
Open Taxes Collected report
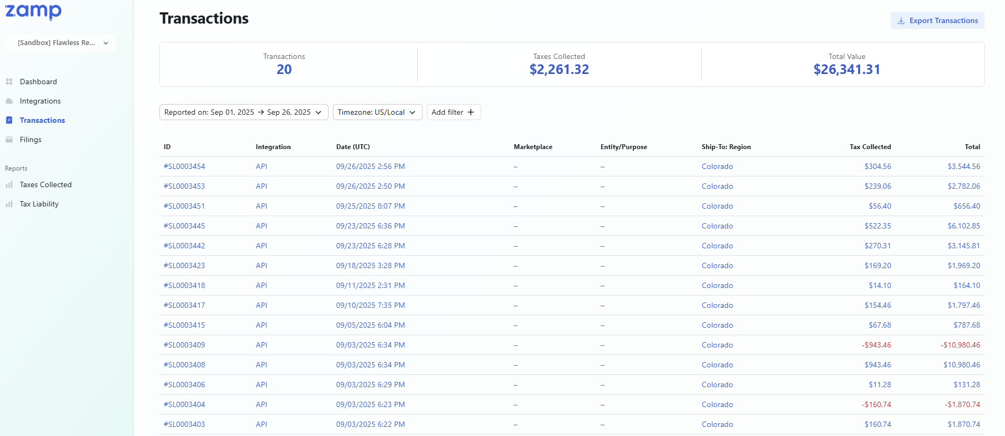pos(46,184)
